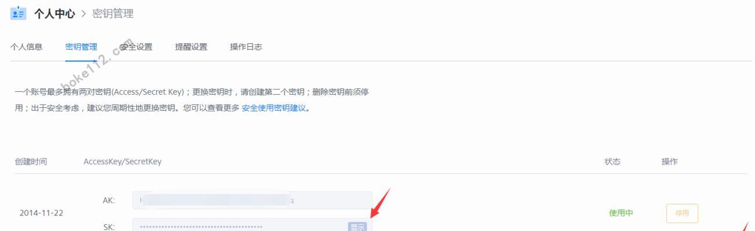Show the secret key with 显示 button

[358, 227]
